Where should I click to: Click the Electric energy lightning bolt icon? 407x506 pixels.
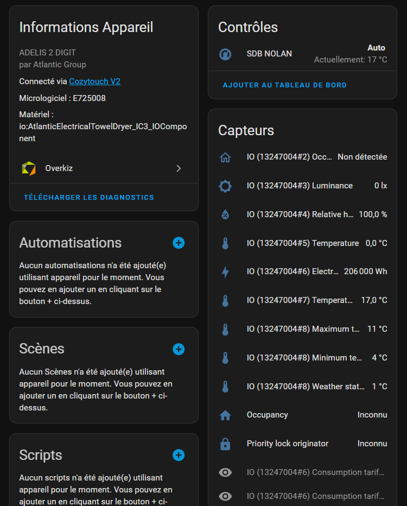point(225,271)
